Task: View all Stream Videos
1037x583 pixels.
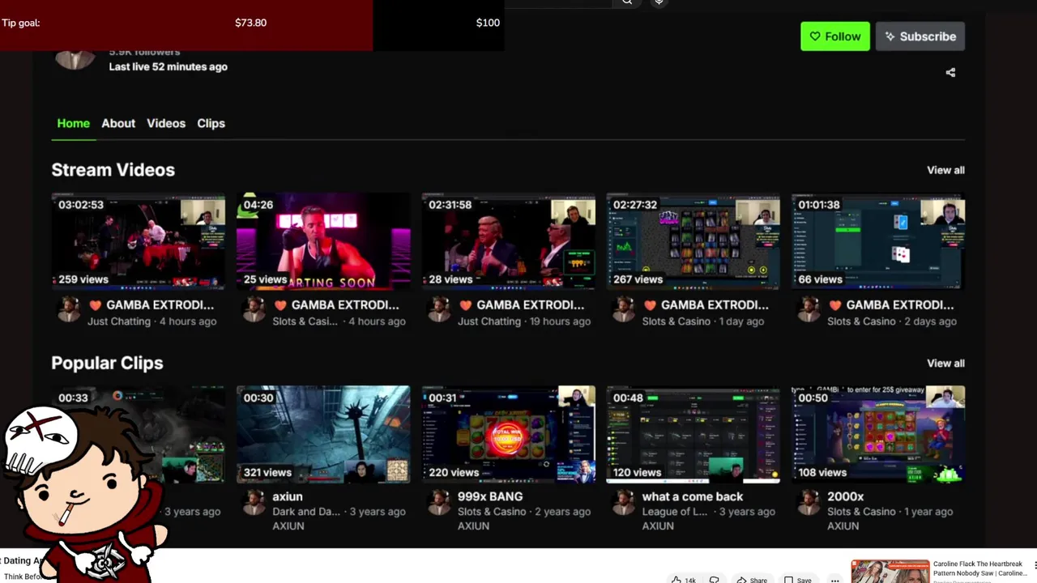Action: [x=945, y=170]
